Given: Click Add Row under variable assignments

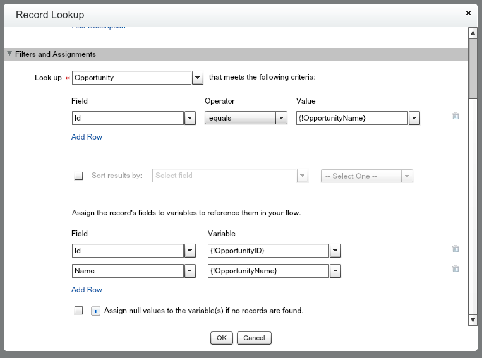Looking at the screenshot, I should 87,290.
